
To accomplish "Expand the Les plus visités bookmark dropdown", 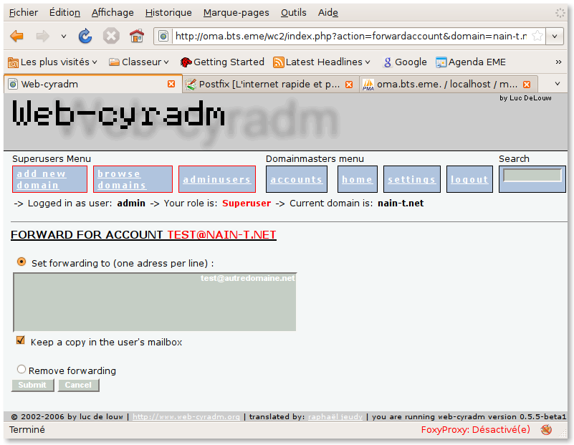I will (x=52, y=62).
